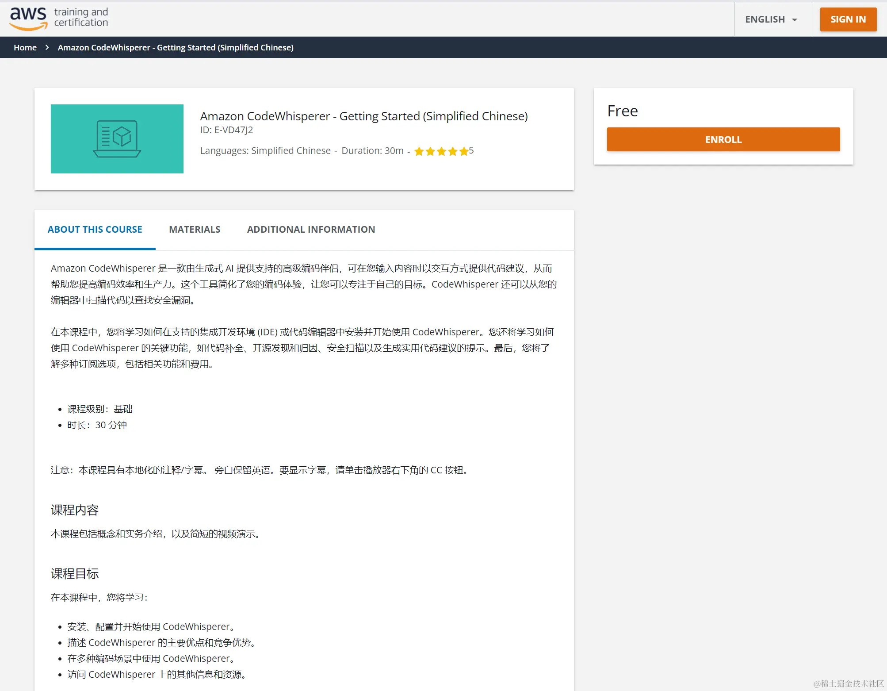The height and width of the screenshot is (691, 887).
Task: Switch to the MATERIALS tab
Action: (x=195, y=230)
